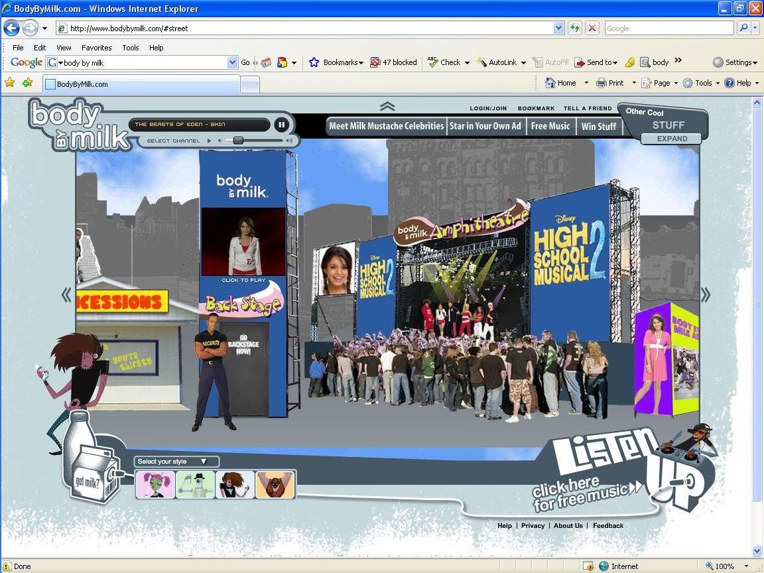The height and width of the screenshot is (573, 764).
Task: Expand the Other Cool Stuff panel
Action: point(672,139)
